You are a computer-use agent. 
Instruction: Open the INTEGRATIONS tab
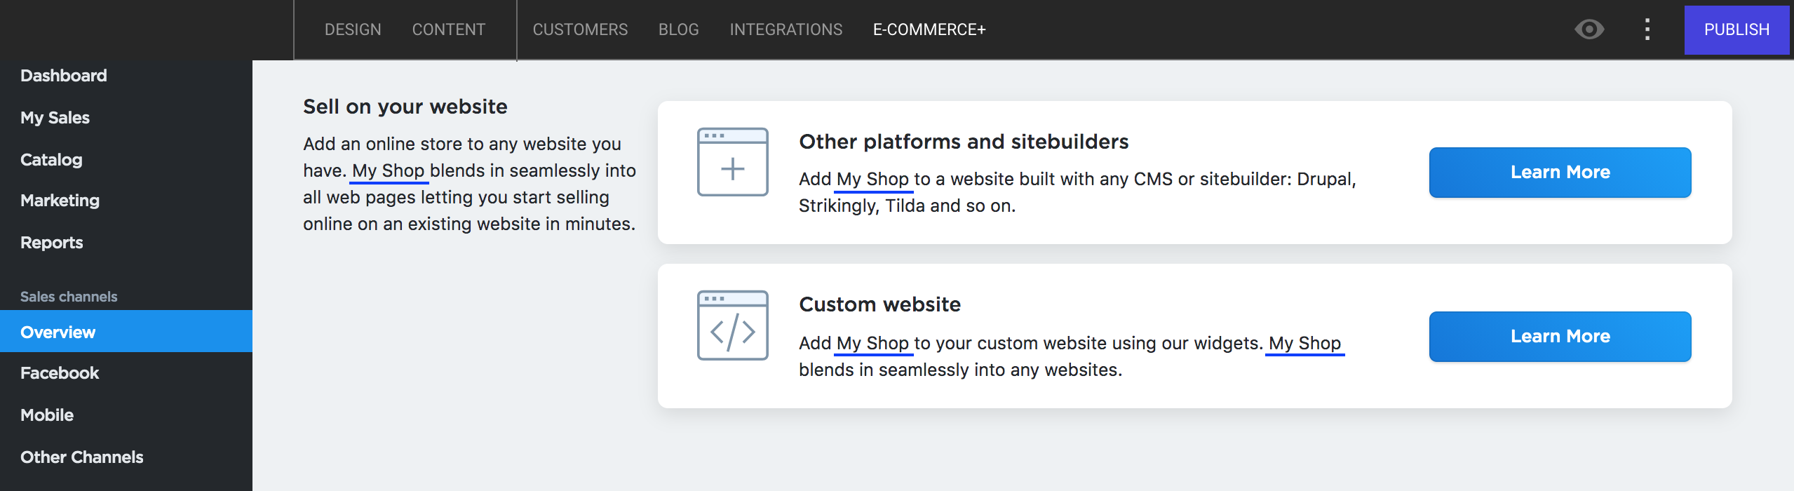coord(785,29)
